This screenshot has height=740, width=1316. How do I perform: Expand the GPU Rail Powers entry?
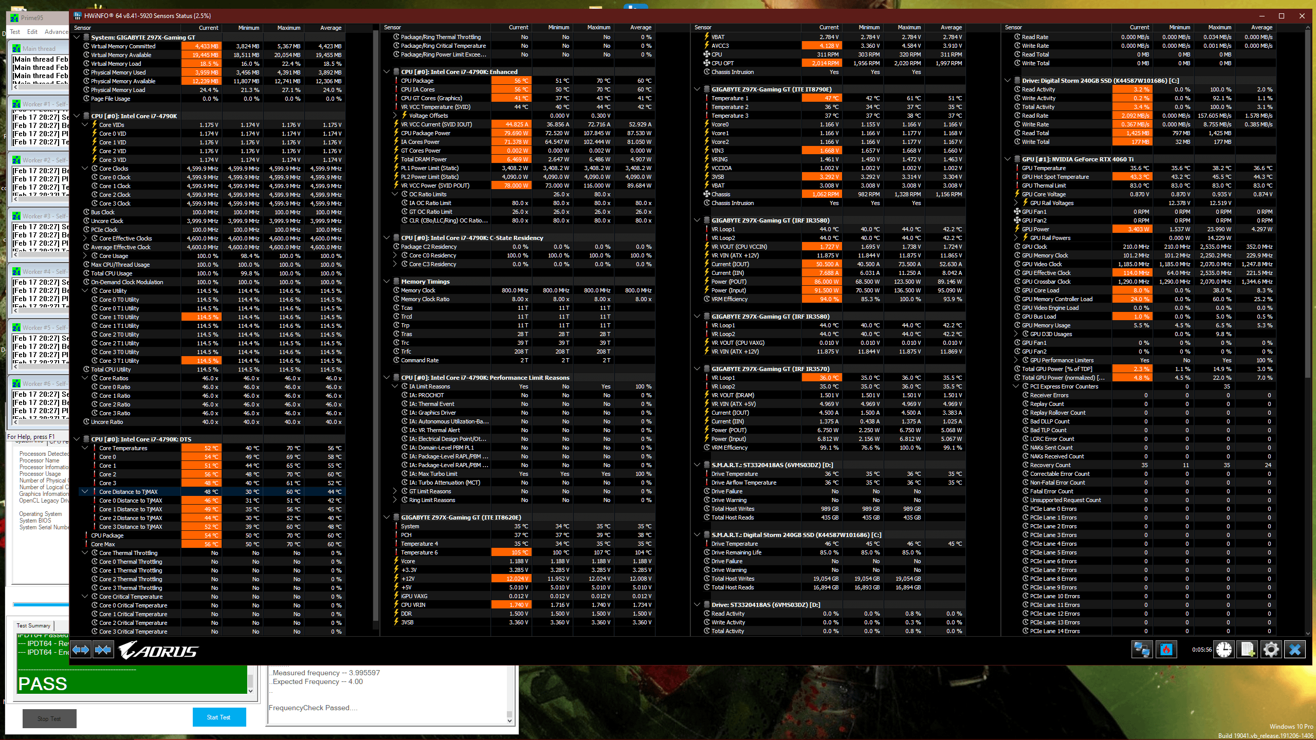tap(1016, 238)
